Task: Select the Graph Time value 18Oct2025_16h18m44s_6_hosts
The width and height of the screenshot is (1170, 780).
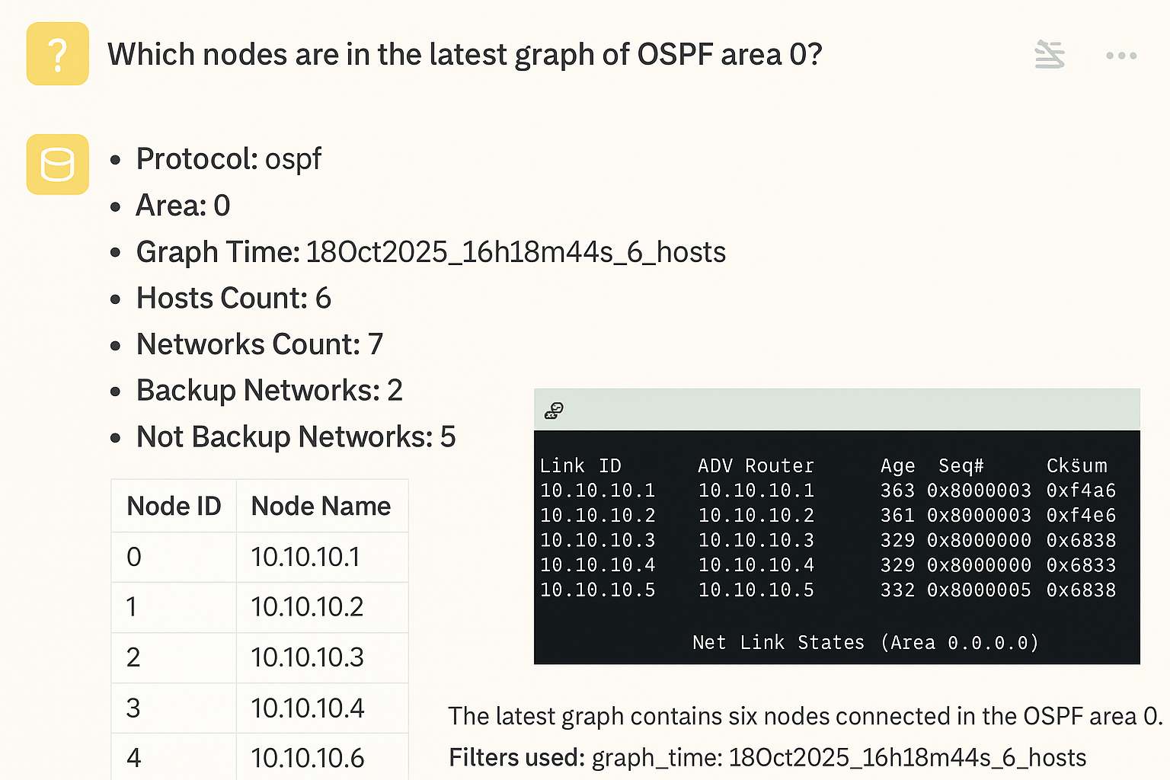Action: coord(516,252)
